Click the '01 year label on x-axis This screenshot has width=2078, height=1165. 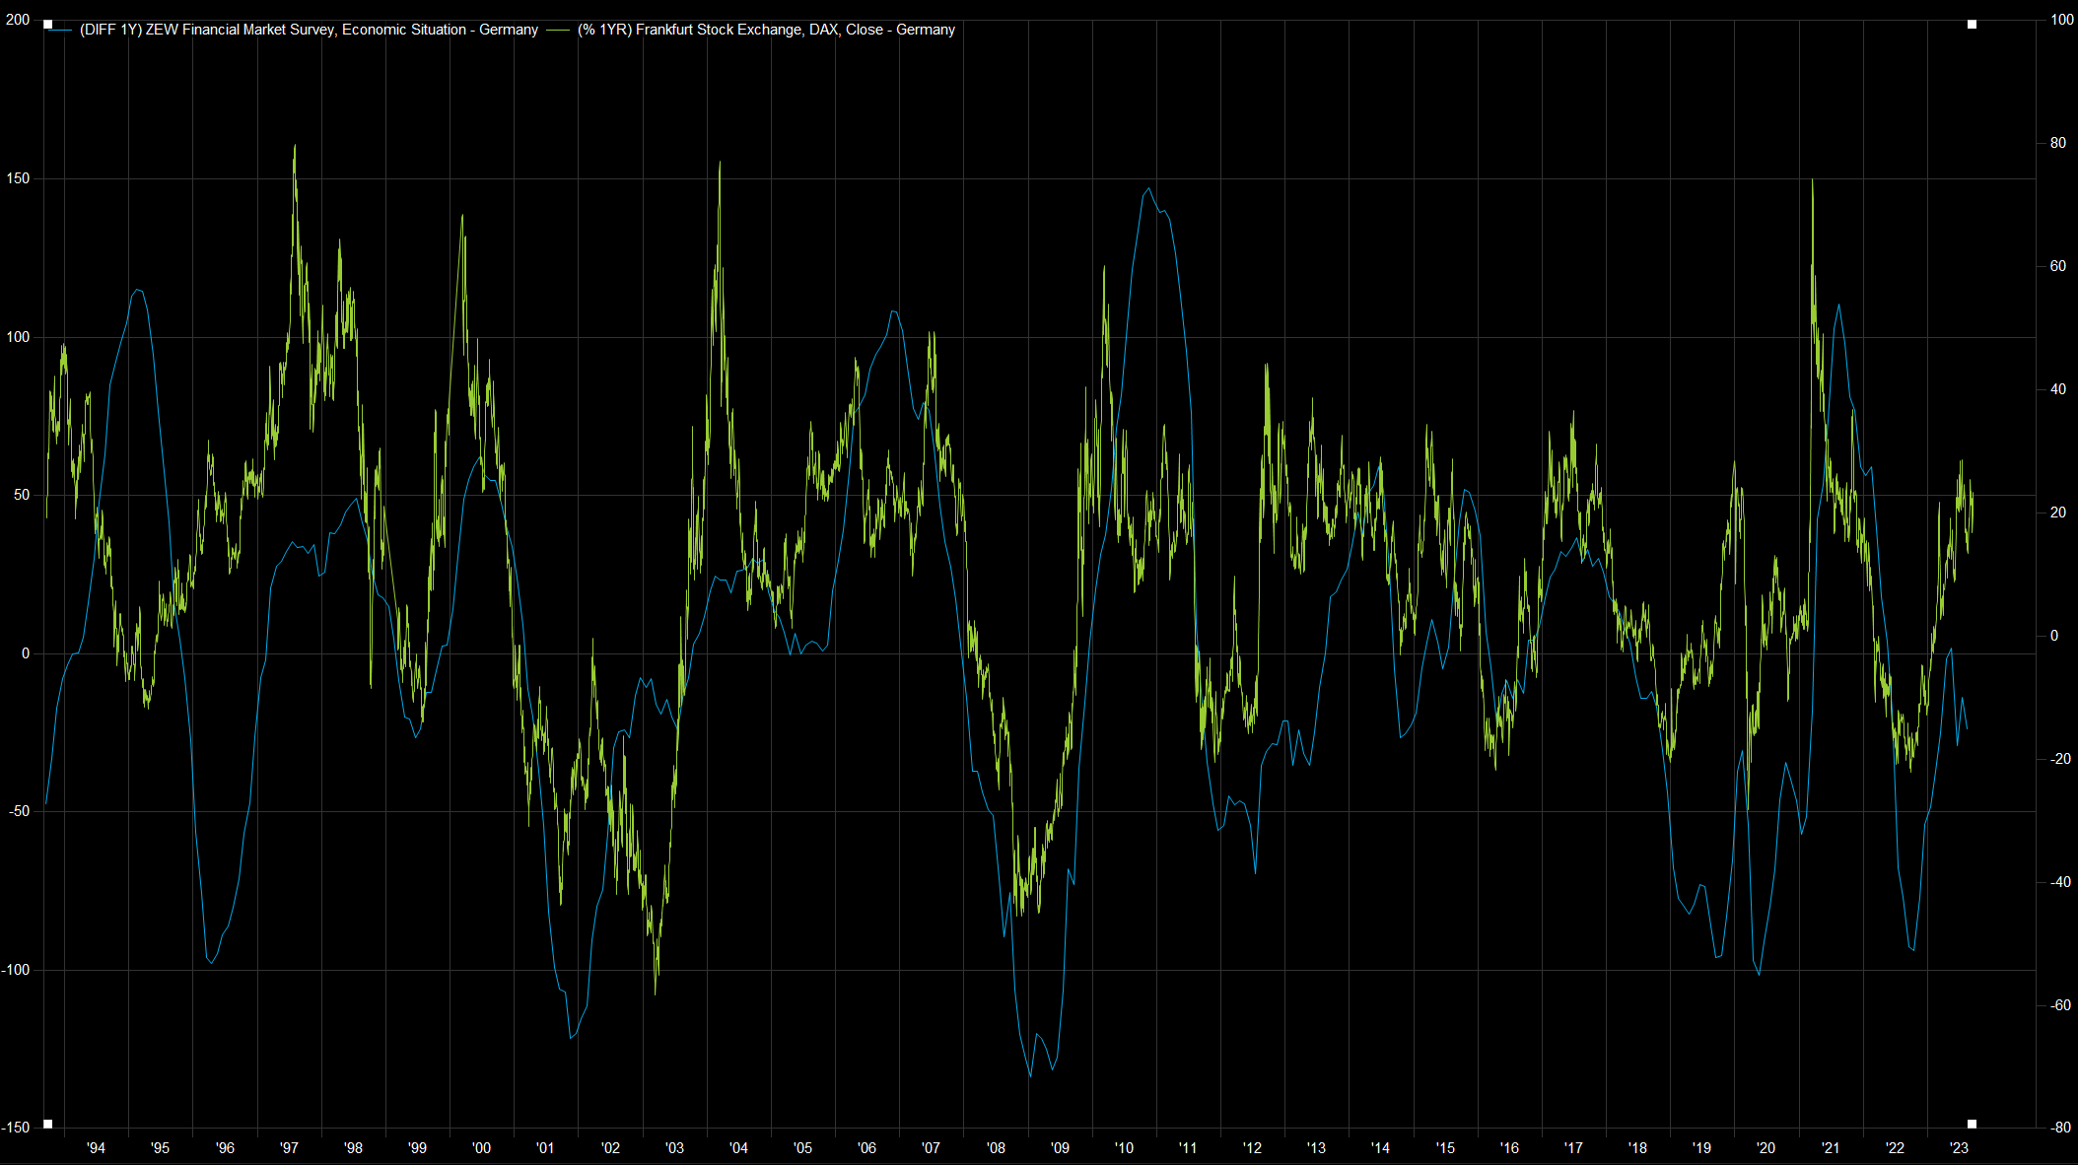pos(545,1147)
